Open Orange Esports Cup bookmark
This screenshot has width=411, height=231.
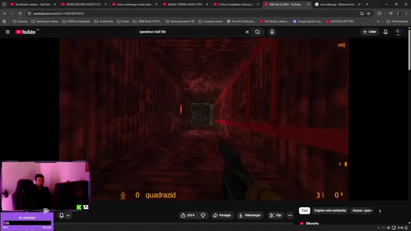307,21
